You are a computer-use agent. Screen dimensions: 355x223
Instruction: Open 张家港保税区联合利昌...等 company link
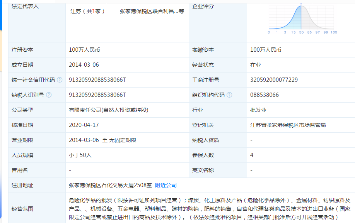(152, 11)
